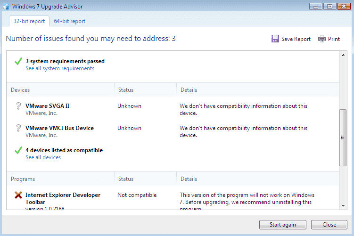The image size is (354, 236).
Task: Click the red X icon for Internet Explorer Developer Toolbar
Action: (18, 195)
